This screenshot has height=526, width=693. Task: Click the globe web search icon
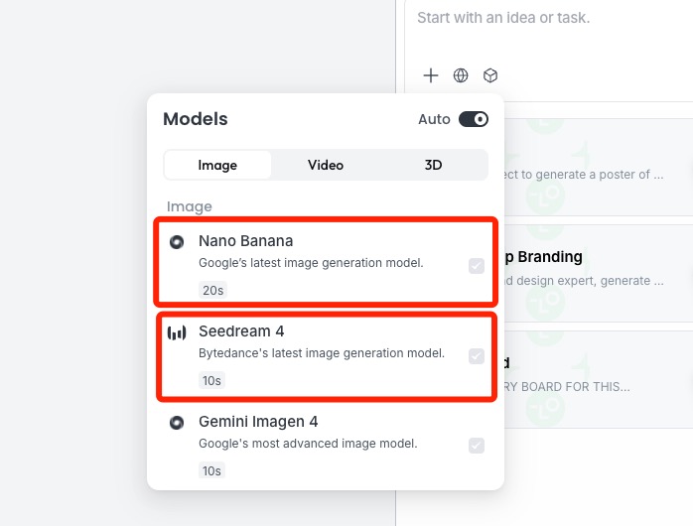pyautogui.click(x=461, y=75)
